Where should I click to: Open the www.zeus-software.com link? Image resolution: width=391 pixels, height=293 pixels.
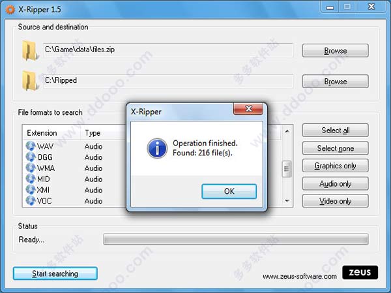(300, 277)
